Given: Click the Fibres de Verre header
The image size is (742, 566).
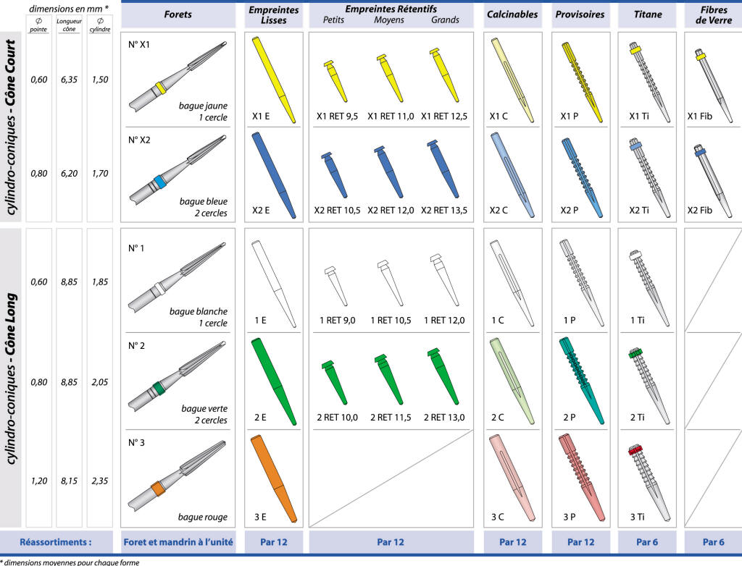Looking at the screenshot, I should tap(713, 14).
